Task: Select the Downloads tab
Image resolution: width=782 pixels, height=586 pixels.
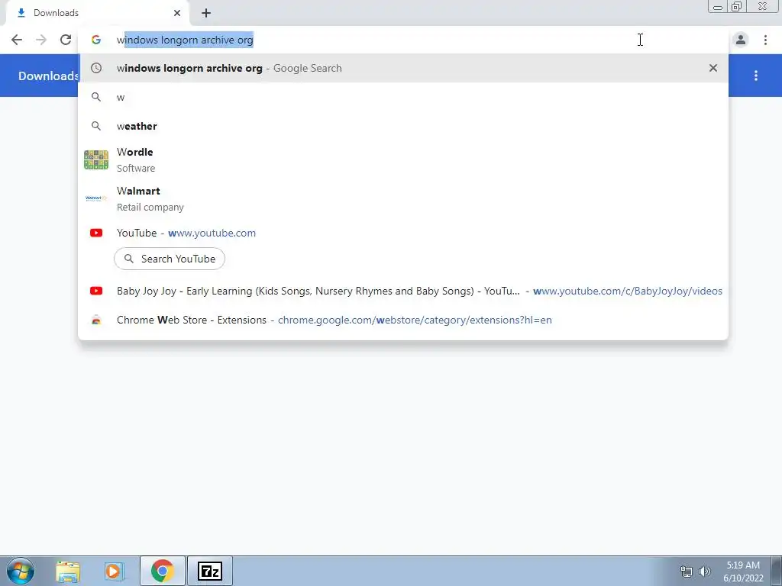Action: (97, 14)
